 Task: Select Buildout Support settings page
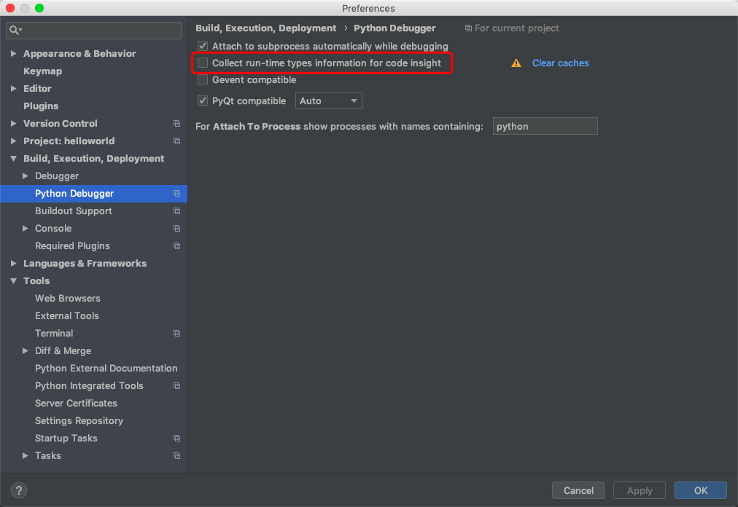point(74,211)
